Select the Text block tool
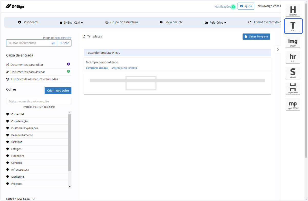308x201 pixels. tap(293, 26)
